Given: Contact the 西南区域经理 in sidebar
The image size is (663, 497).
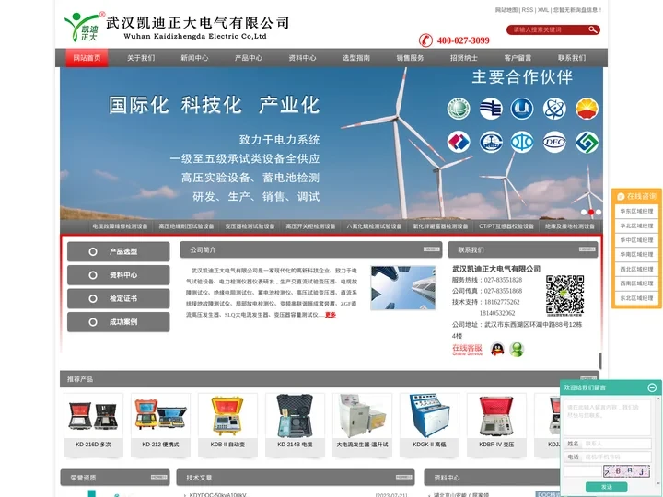Looking at the screenshot, I should (x=636, y=283).
